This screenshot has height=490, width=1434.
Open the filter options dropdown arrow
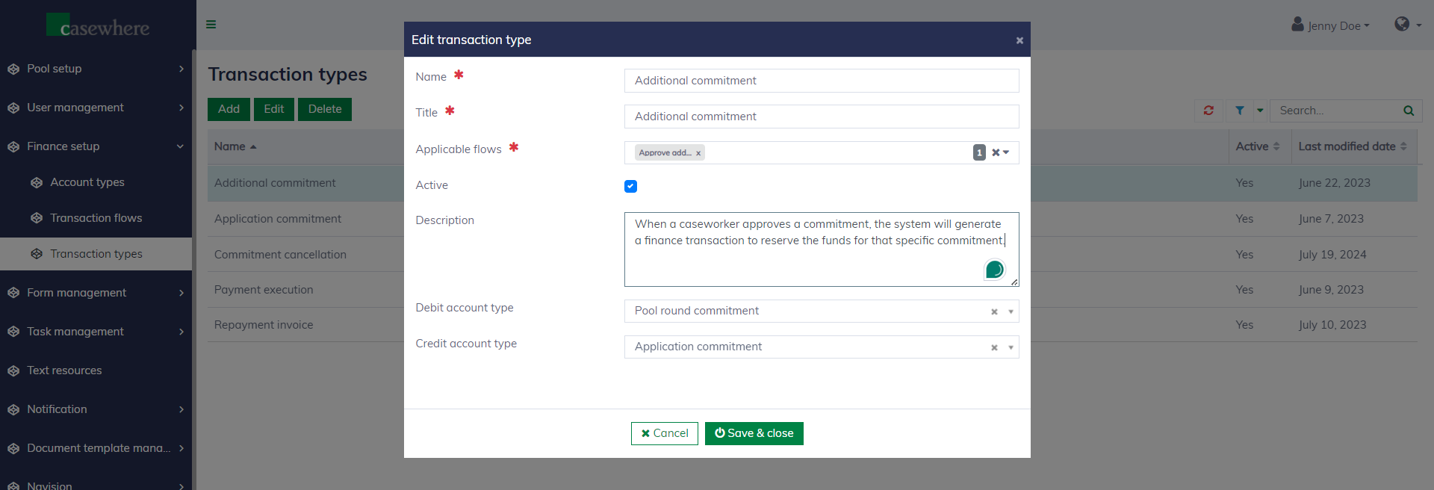click(x=1260, y=111)
